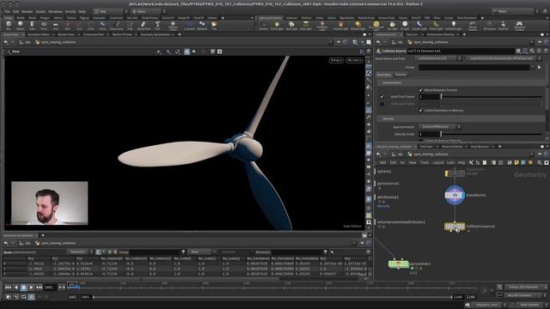This screenshot has width=550, height=309.
Task: Switch to the Composite View tab
Action: click(x=93, y=34)
